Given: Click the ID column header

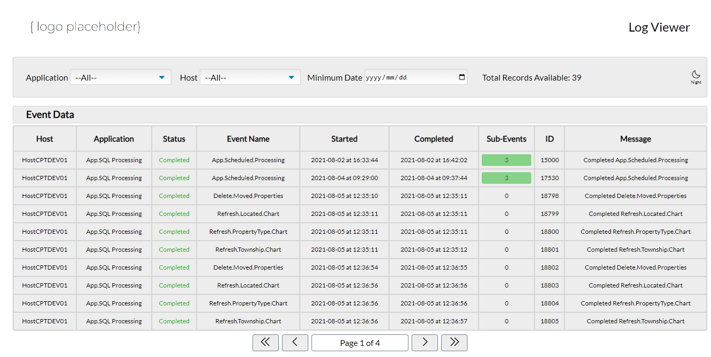Looking at the screenshot, I should click(x=550, y=139).
